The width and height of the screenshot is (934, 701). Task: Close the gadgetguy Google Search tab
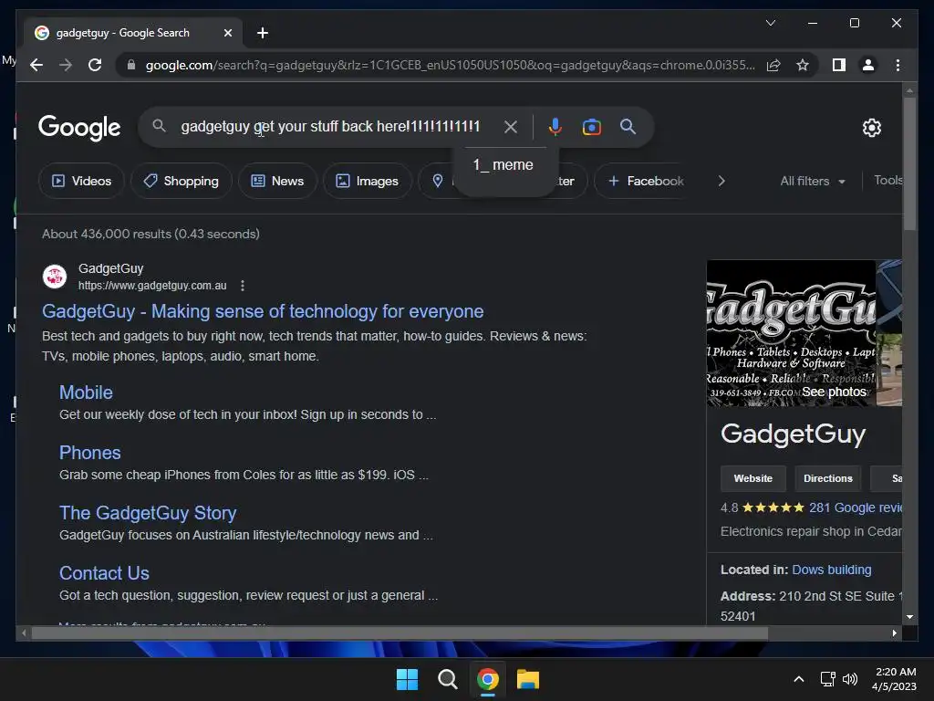click(x=227, y=33)
